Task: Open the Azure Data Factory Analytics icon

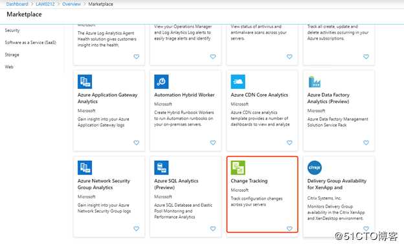Action: (x=315, y=82)
